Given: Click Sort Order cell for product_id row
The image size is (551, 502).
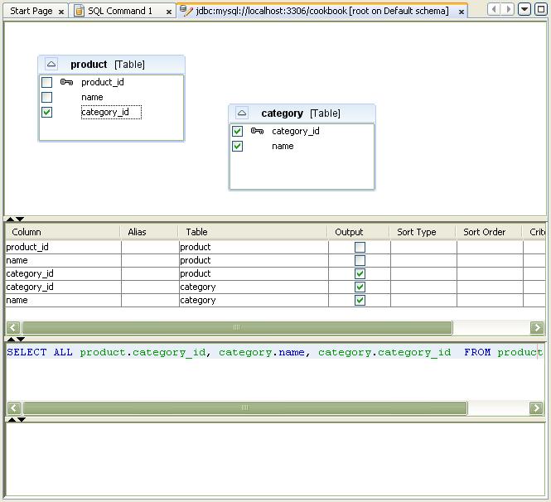Looking at the screenshot, I should (x=490, y=247).
